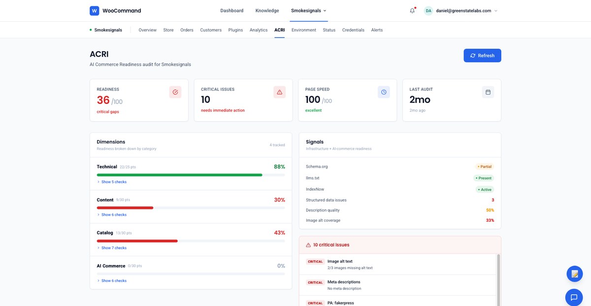Screen dimensions: 591x306
Task: Select the Meta descriptions critical issue
Action: [x=397, y=285]
